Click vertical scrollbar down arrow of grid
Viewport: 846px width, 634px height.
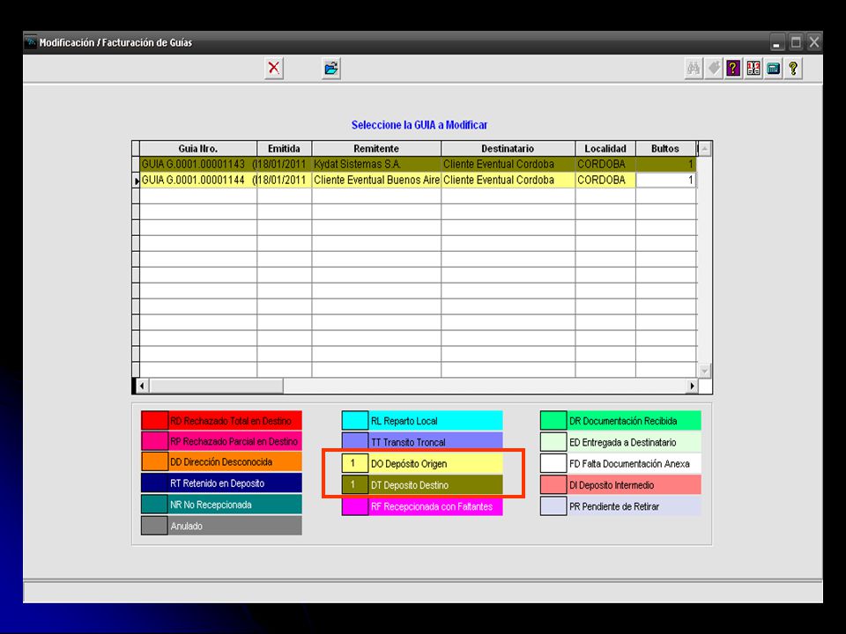pyautogui.click(x=705, y=371)
